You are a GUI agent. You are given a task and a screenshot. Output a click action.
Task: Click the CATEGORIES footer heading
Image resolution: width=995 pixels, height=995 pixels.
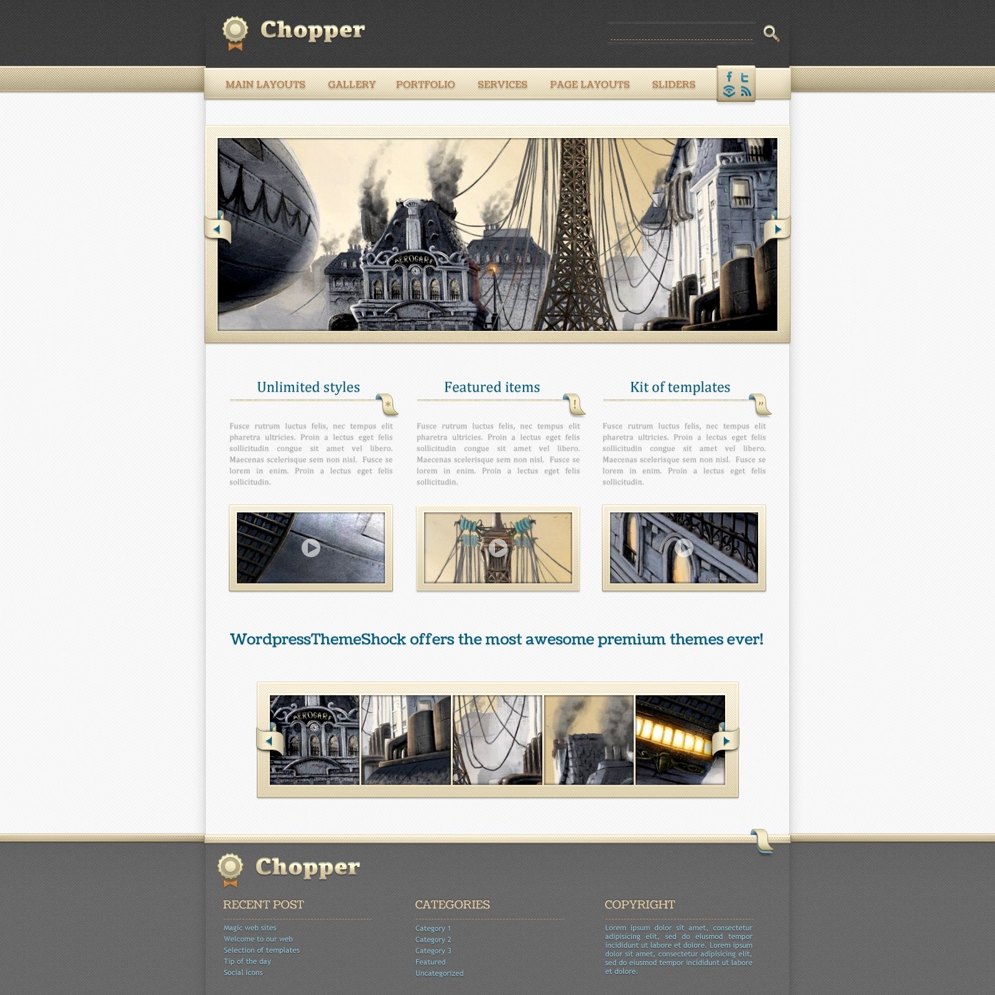tap(453, 905)
